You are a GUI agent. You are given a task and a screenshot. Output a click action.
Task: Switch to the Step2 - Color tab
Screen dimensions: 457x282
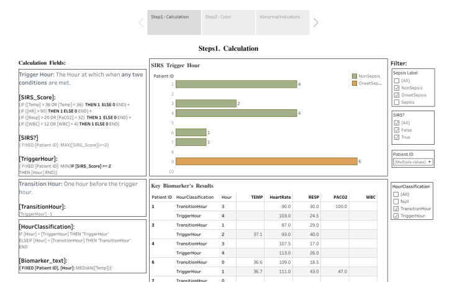pyautogui.click(x=219, y=17)
